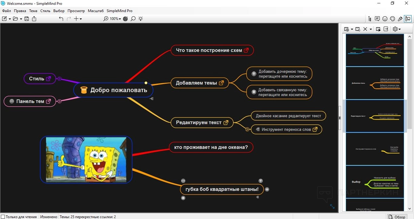
Task: Open the Стиль menu
Action: [x=45, y=11]
